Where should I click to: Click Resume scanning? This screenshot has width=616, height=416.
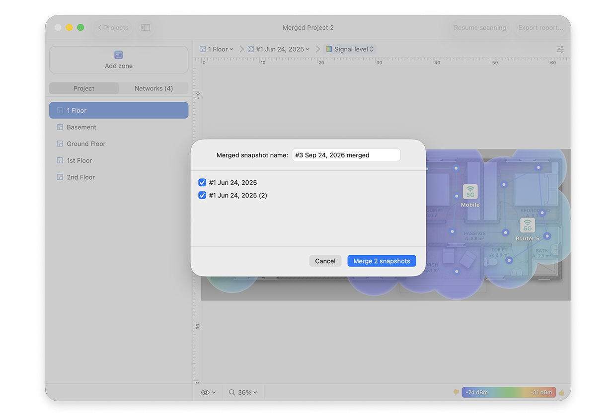click(480, 28)
